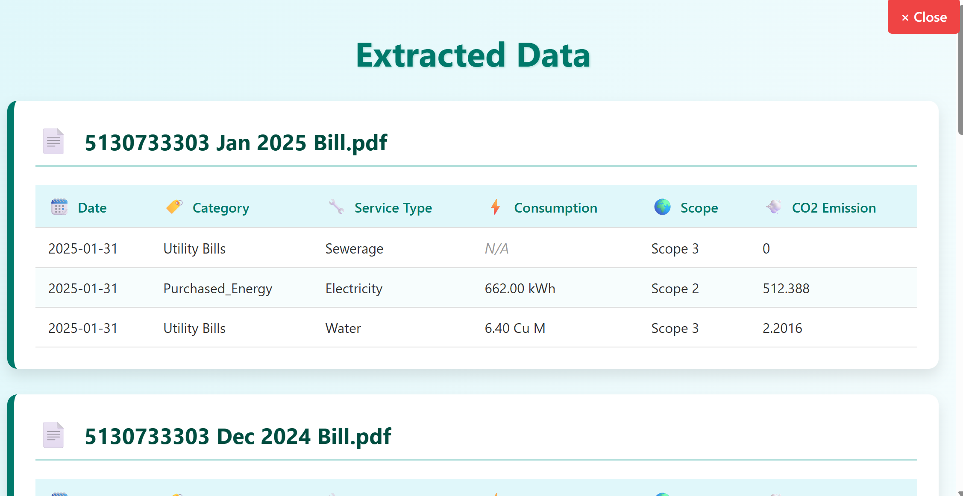Viewport: 963px width, 496px height.
Task: Select the Sewerage service type cell
Action: click(x=354, y=248)
